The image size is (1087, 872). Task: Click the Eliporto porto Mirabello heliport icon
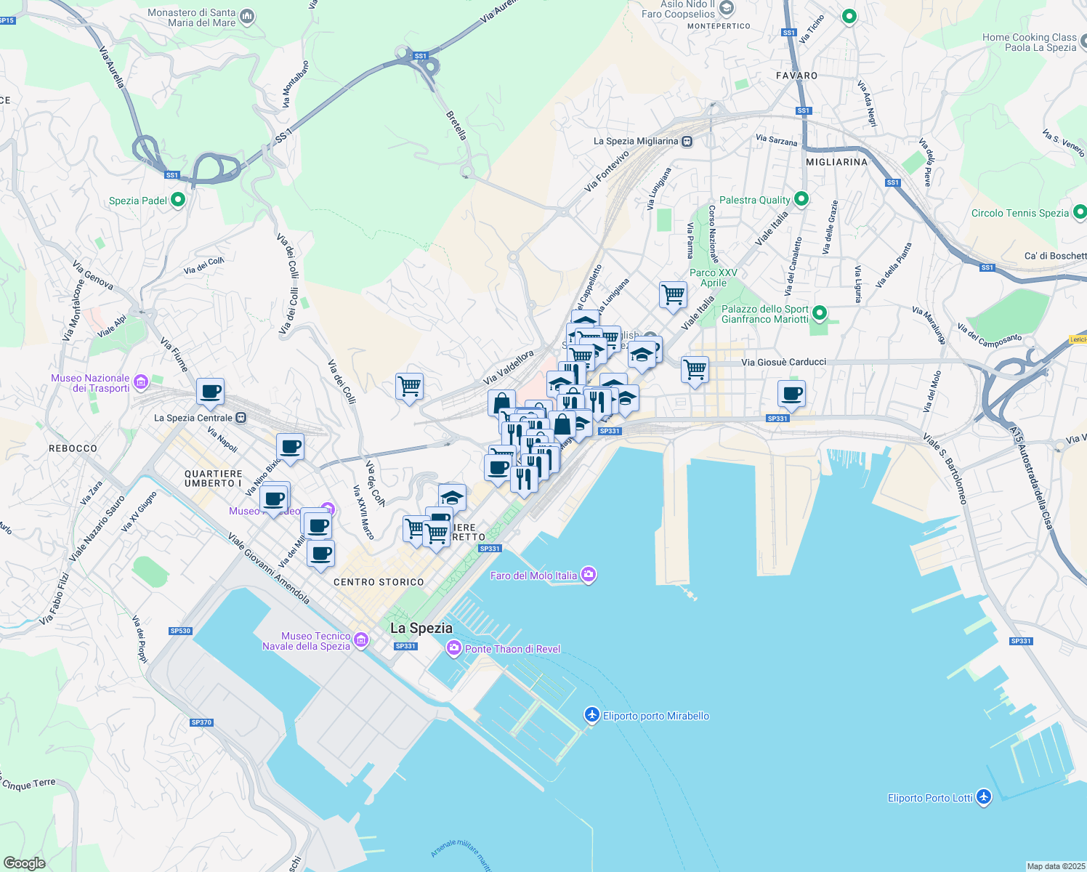pyautogui.click(x=593, y=714)
